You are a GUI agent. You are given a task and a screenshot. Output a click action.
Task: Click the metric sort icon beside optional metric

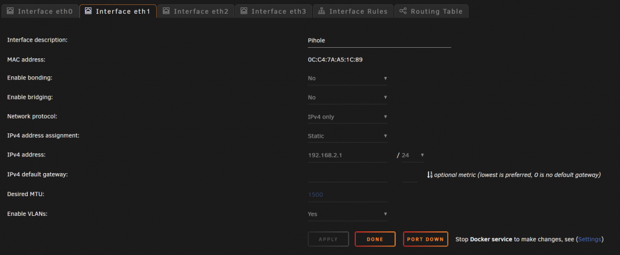tap(430, 174)
